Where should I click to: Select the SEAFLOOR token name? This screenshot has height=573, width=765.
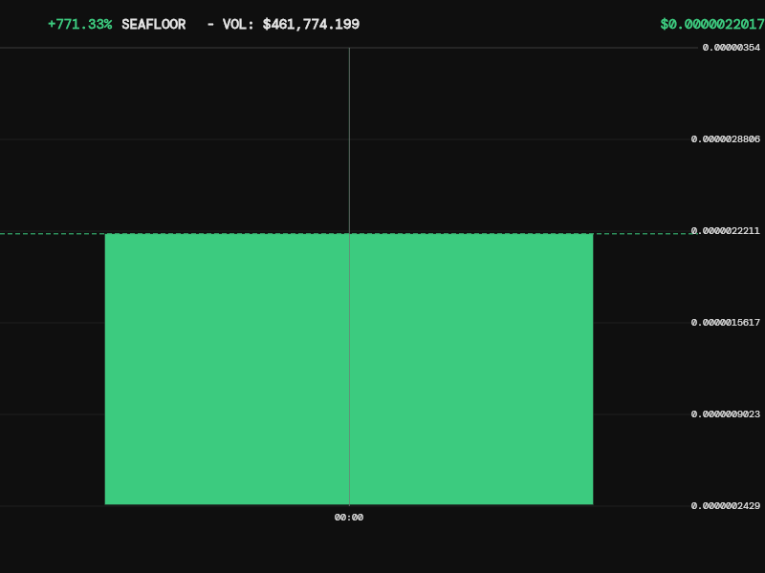[154, 25]
